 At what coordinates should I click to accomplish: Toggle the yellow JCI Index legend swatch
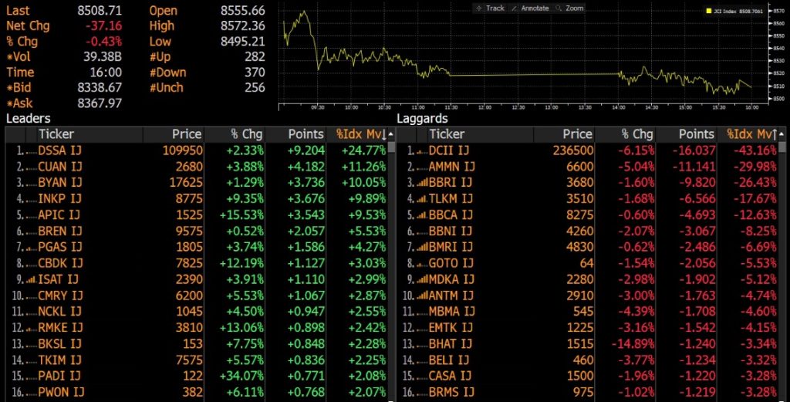coord(710,11)
